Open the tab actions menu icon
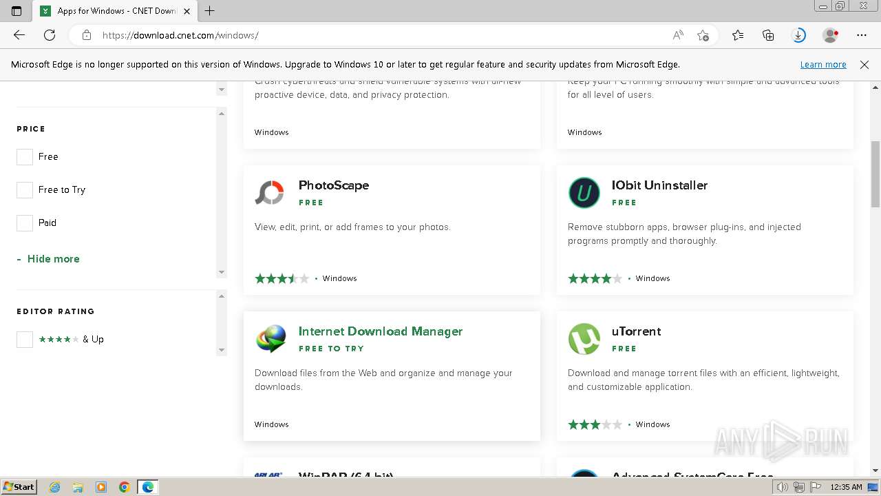 tap(17, 11)
